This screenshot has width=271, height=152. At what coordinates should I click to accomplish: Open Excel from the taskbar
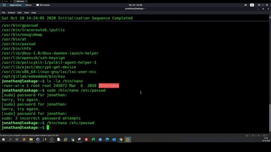pos(93,140)
